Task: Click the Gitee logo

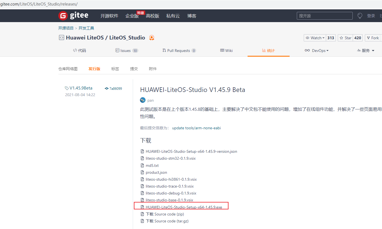Action: tap(73, 16)
